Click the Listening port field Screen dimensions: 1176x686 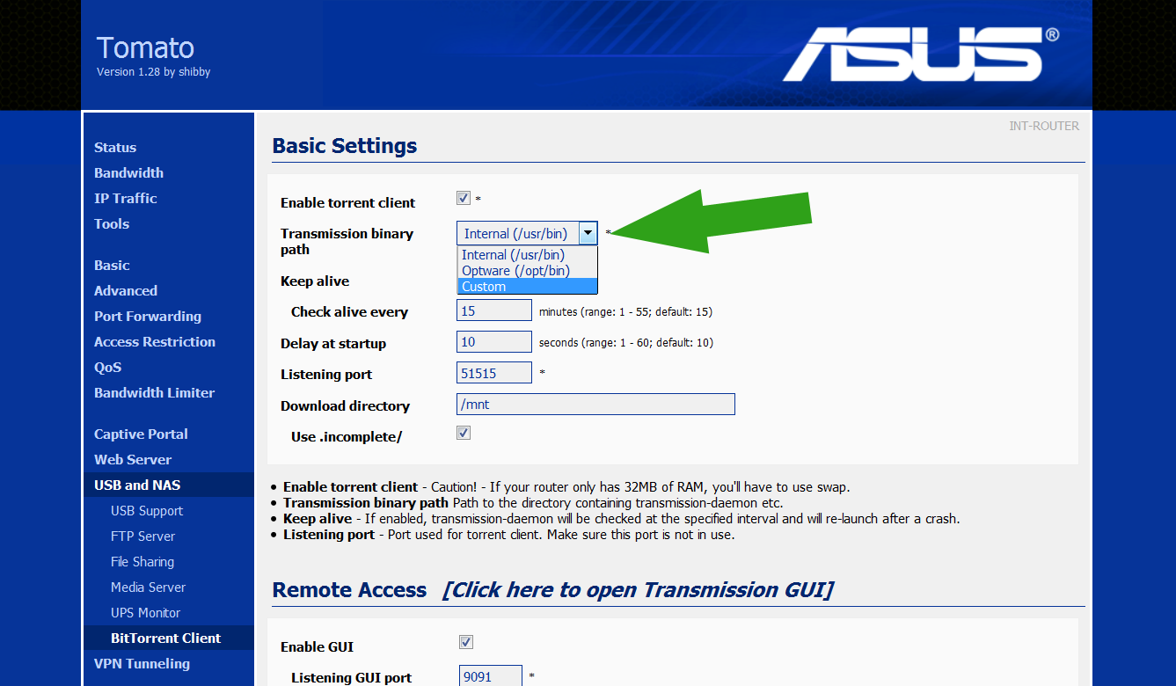[494, 373]
